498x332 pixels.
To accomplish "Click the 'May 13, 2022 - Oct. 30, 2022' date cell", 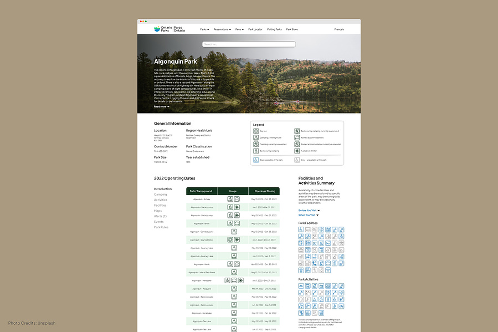I will tap(264, 272).
